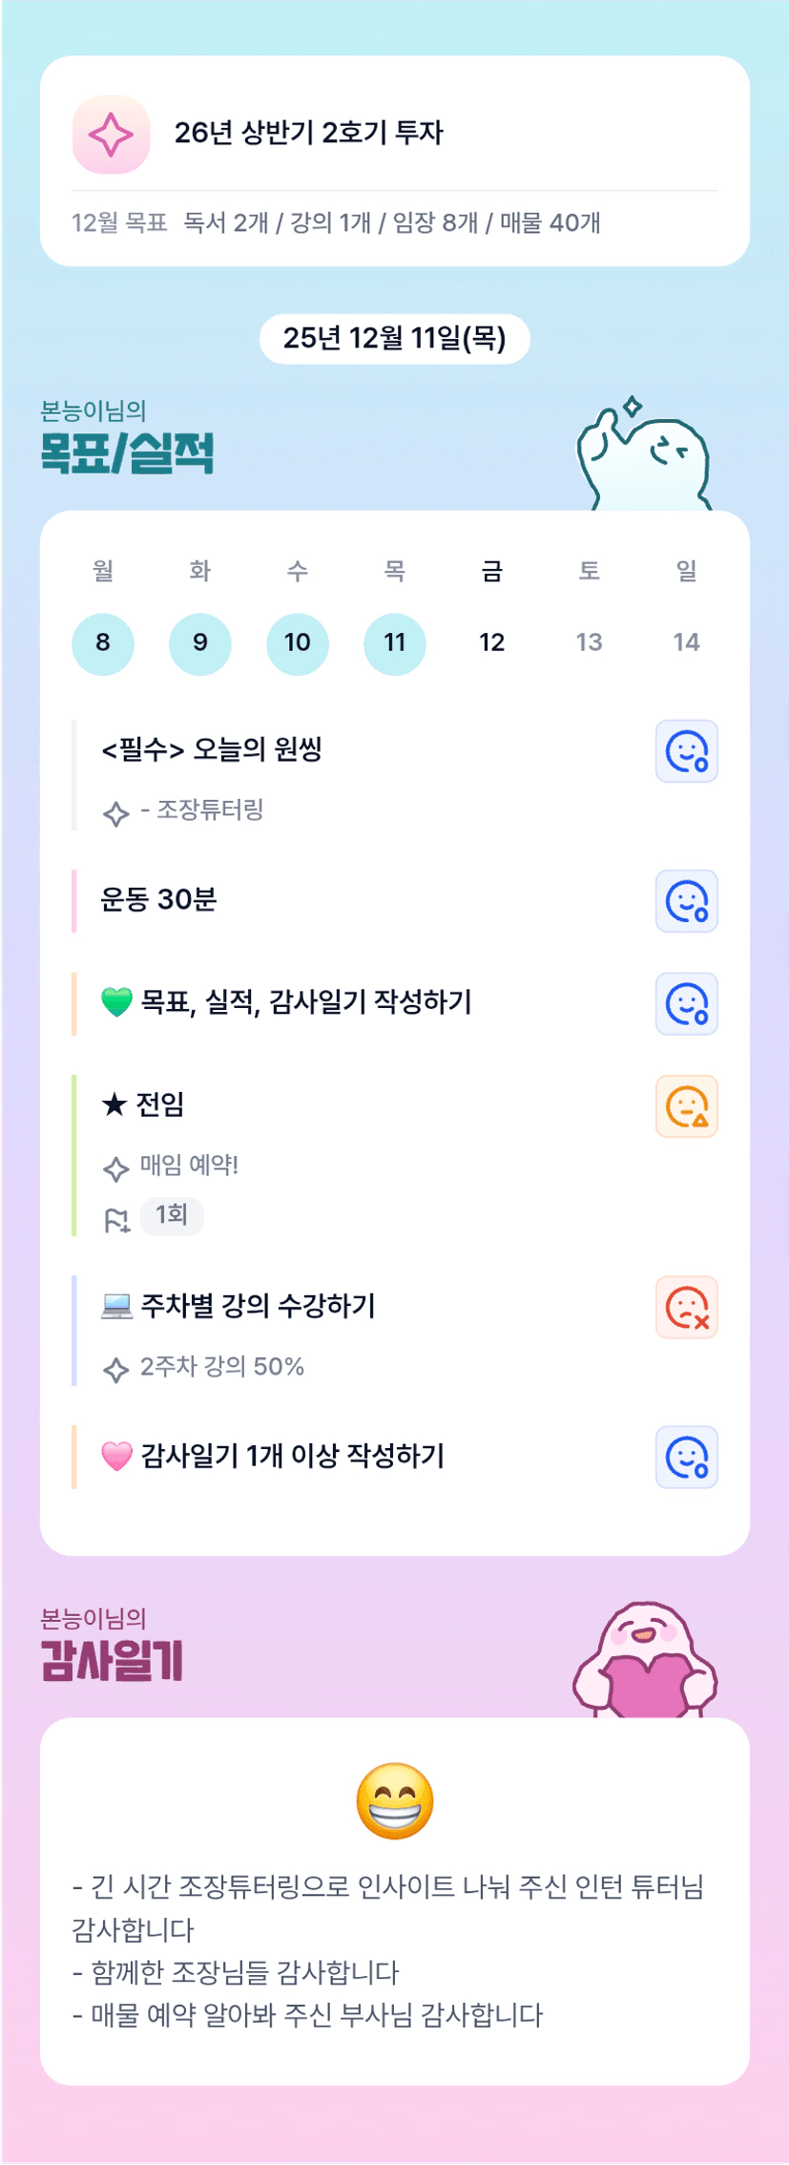789x2165 pixels.
Task: Open the 운동 30분 goal item
Action: pos(159,899)
